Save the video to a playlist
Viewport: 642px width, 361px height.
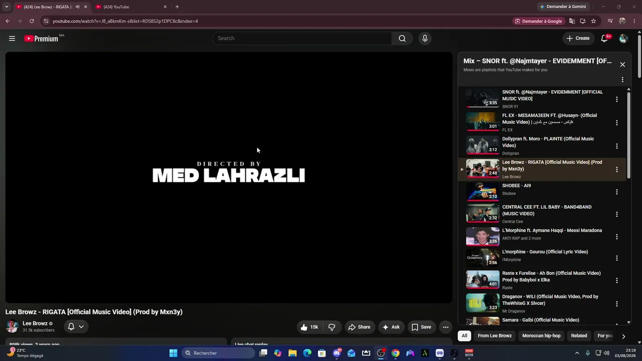[x=421, y=327]
